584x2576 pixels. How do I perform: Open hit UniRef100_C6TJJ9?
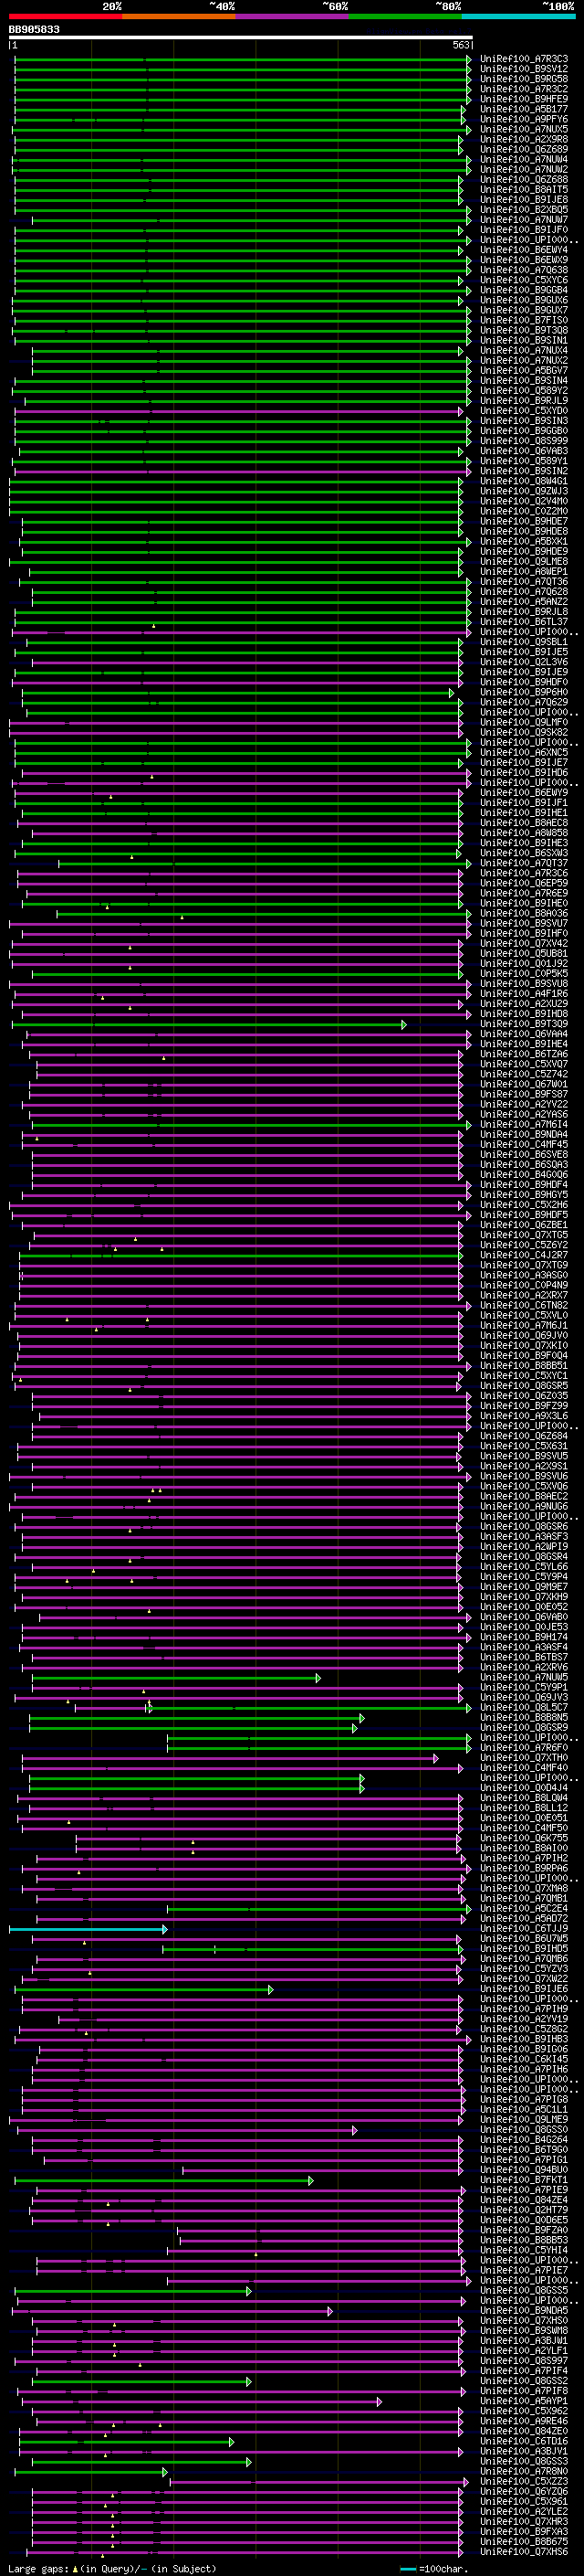click(x=524, y=1929)
